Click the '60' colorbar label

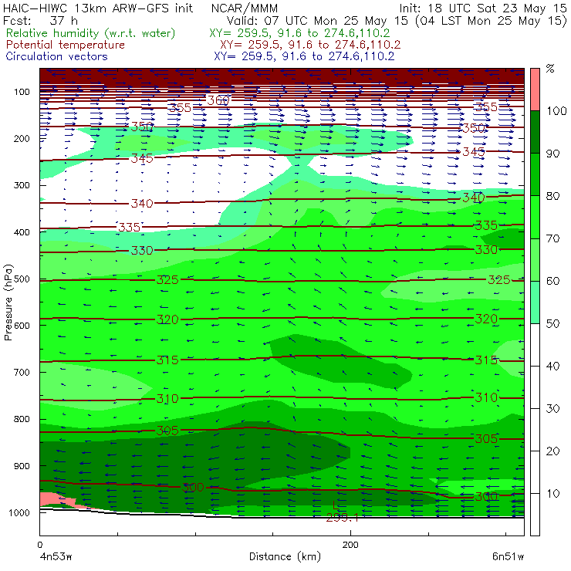[x=552, y=281]
